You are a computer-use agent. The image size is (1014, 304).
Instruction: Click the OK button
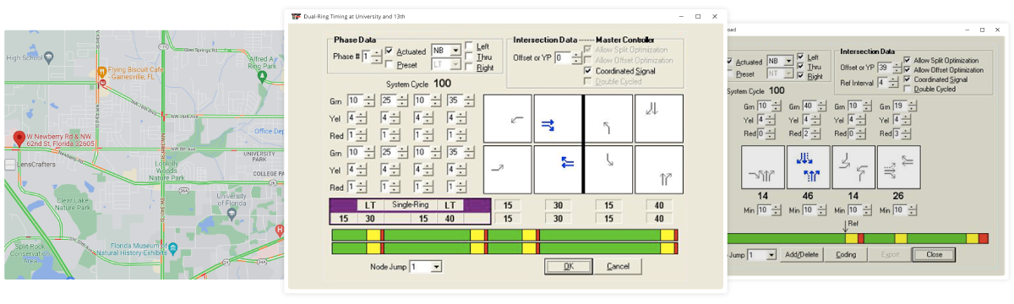point(568,267)
